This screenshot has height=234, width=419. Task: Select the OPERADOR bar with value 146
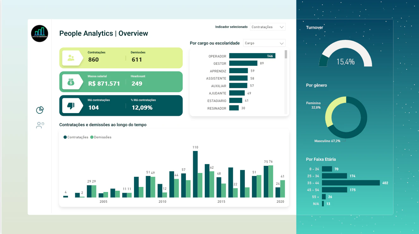[x=252, y=56]
